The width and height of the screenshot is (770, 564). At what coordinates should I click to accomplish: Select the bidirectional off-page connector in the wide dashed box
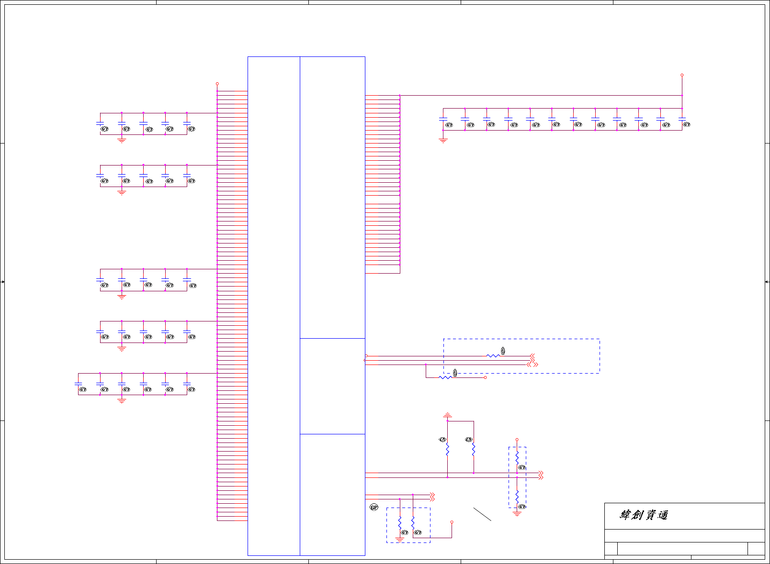point(532,365)
